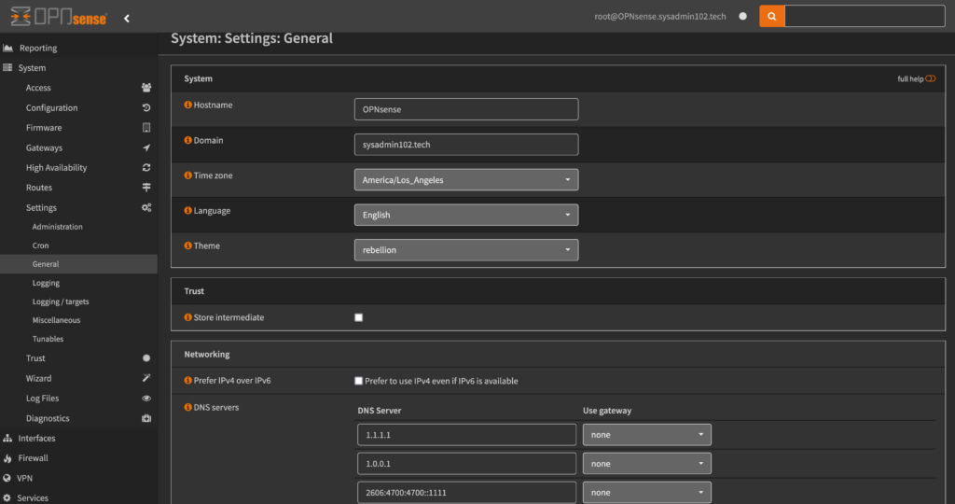Click the High Availability refresh icon
Viewport: 955px width, 504px height.
tap(146, 168)
